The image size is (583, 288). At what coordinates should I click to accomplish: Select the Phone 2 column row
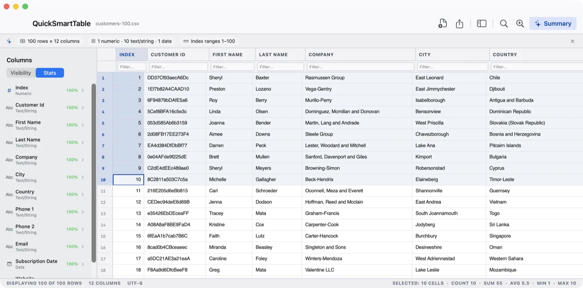46,229
